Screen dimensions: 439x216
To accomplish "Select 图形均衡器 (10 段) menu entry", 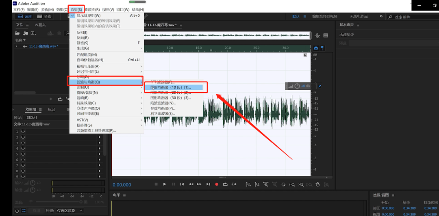I will click(x=173, y=88).
